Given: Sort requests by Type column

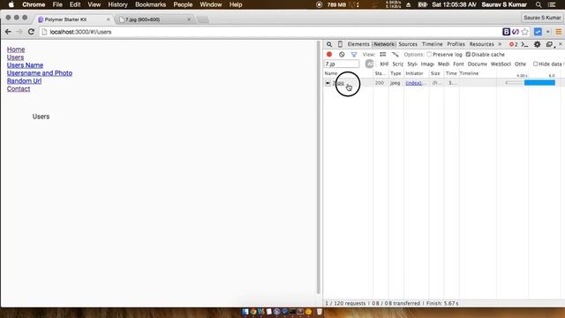Looking at the screenshot, I should point(396,73).
